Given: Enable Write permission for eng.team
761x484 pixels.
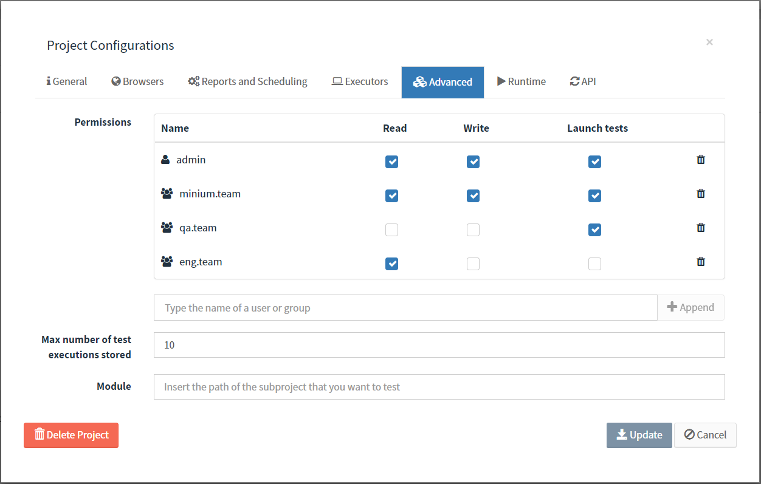Looking at the screenshot, I should 473,264.
